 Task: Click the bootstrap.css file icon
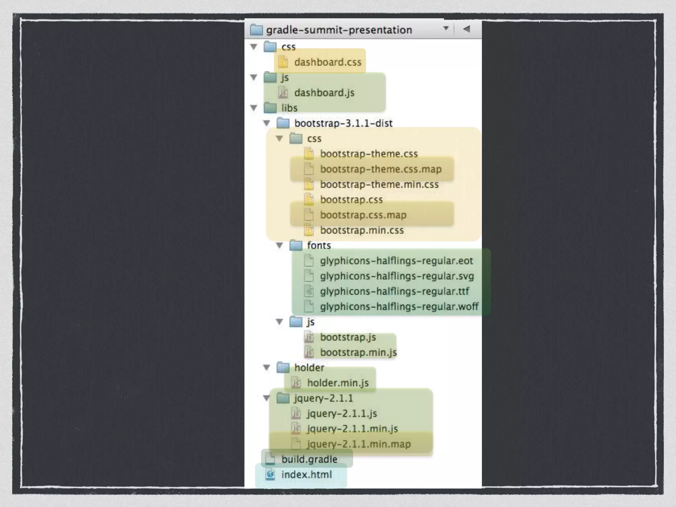309,199
